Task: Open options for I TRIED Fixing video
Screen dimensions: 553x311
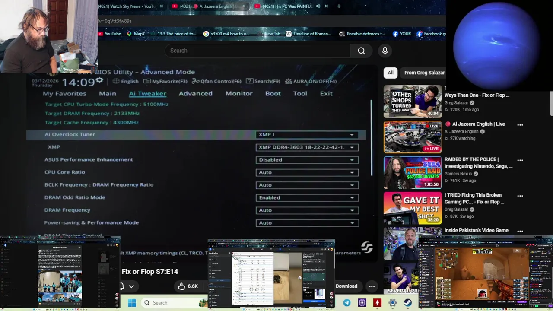Action: point(520,196)
